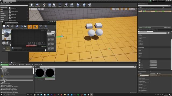
Task: Toggle the third checkbox in the Film section
Action: [139, 64]
